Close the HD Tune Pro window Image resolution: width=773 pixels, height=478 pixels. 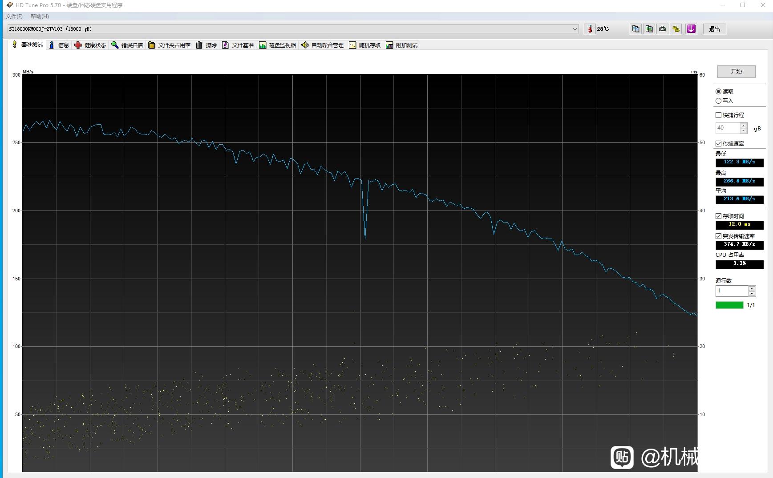[763, 5]
